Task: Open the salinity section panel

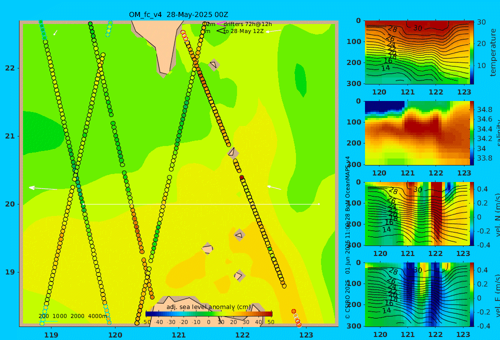Action: (417, 133)
